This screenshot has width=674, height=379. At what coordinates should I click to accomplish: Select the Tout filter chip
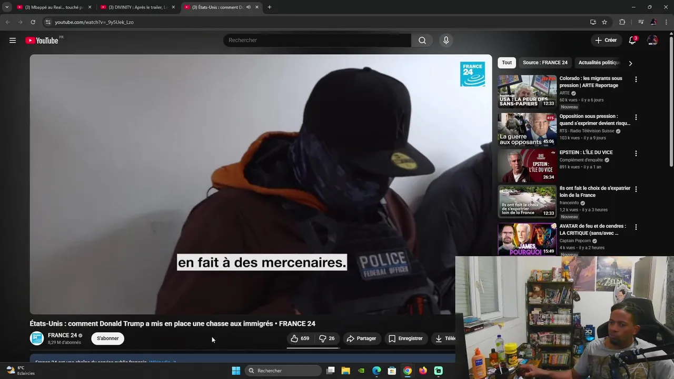coord(507,63)
